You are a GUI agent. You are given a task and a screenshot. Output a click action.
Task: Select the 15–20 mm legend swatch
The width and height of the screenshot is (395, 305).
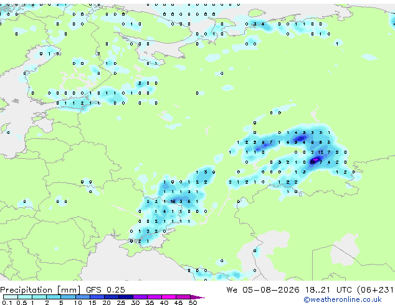click(x=97, y=297)
